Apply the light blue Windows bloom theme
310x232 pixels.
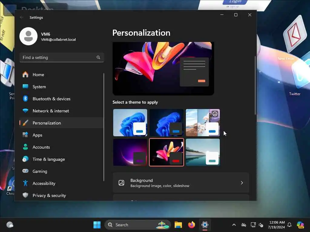[130, 123]
